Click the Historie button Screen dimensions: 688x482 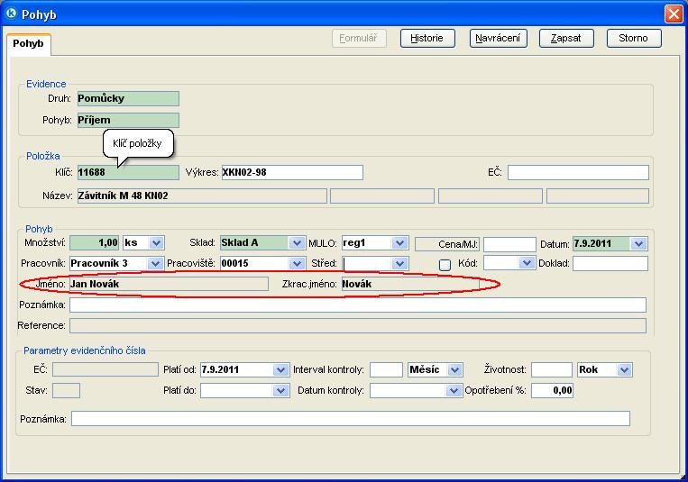pos(427,38)
